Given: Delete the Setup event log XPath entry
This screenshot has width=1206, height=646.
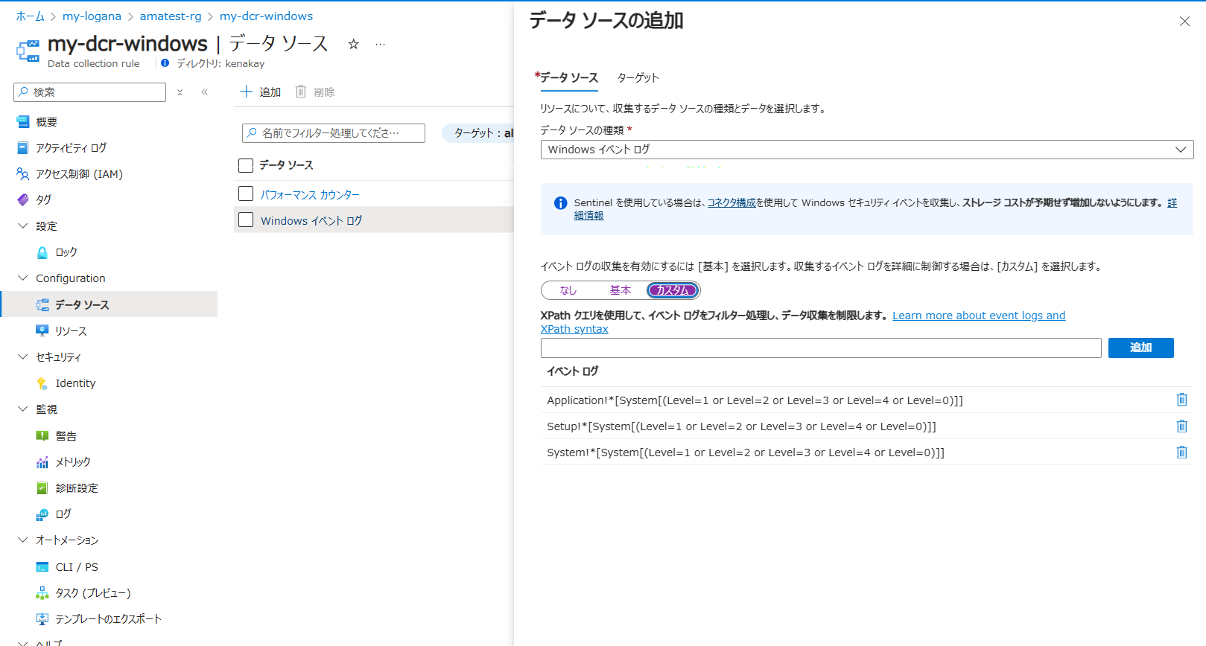Looking at the screenshot, I should (x=1181, y=426).
